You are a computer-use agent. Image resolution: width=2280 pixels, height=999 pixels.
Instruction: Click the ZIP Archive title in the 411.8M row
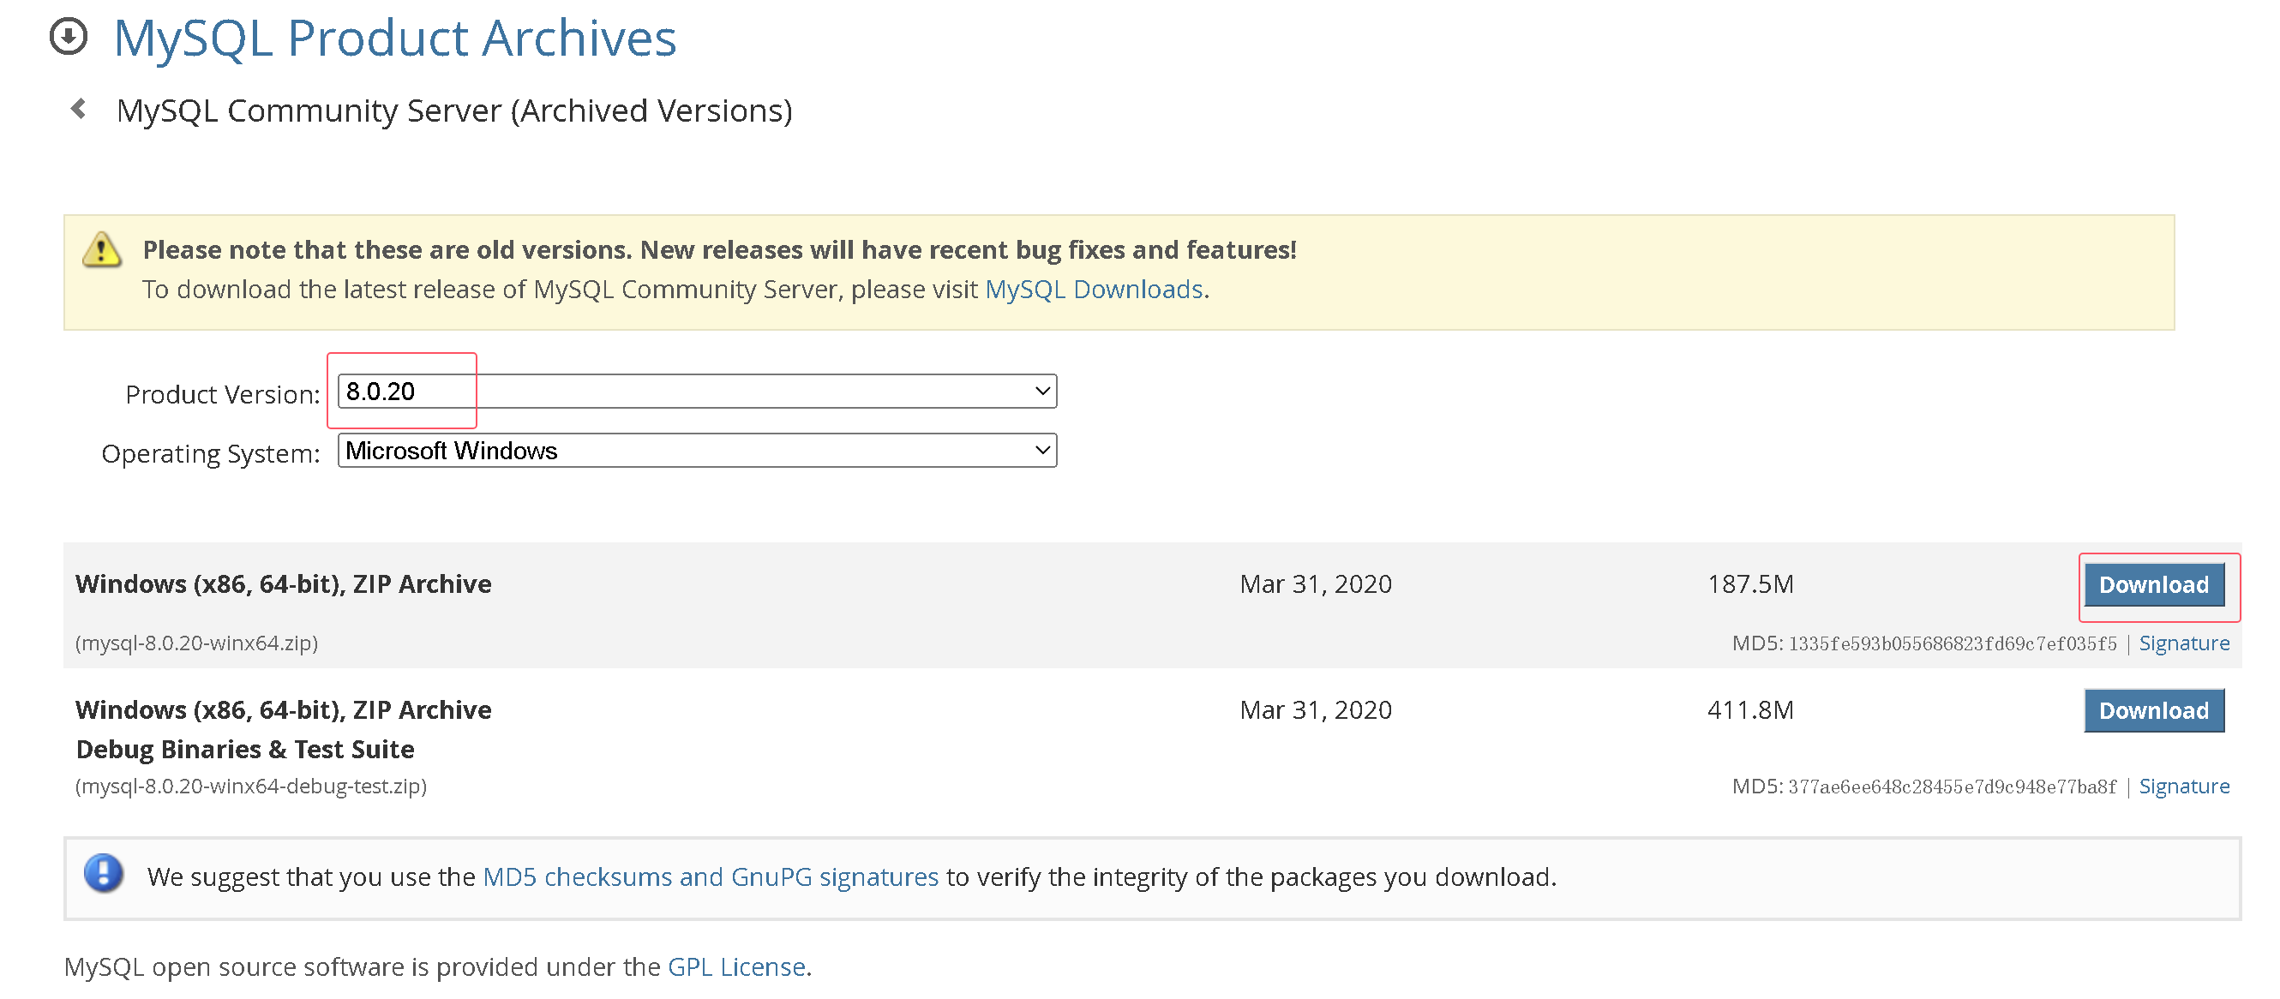click(283, 709)
